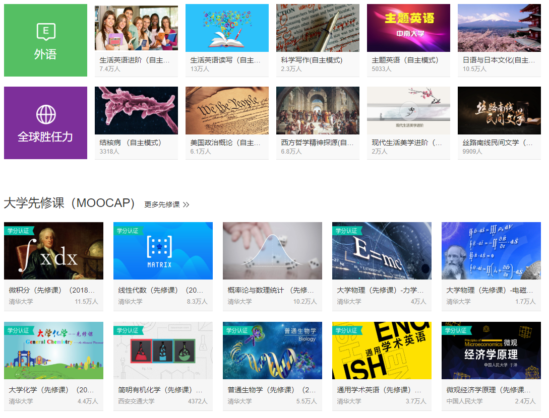
Task: Click 丝路南线民间文学 title link
Action: tap(498, 143)
